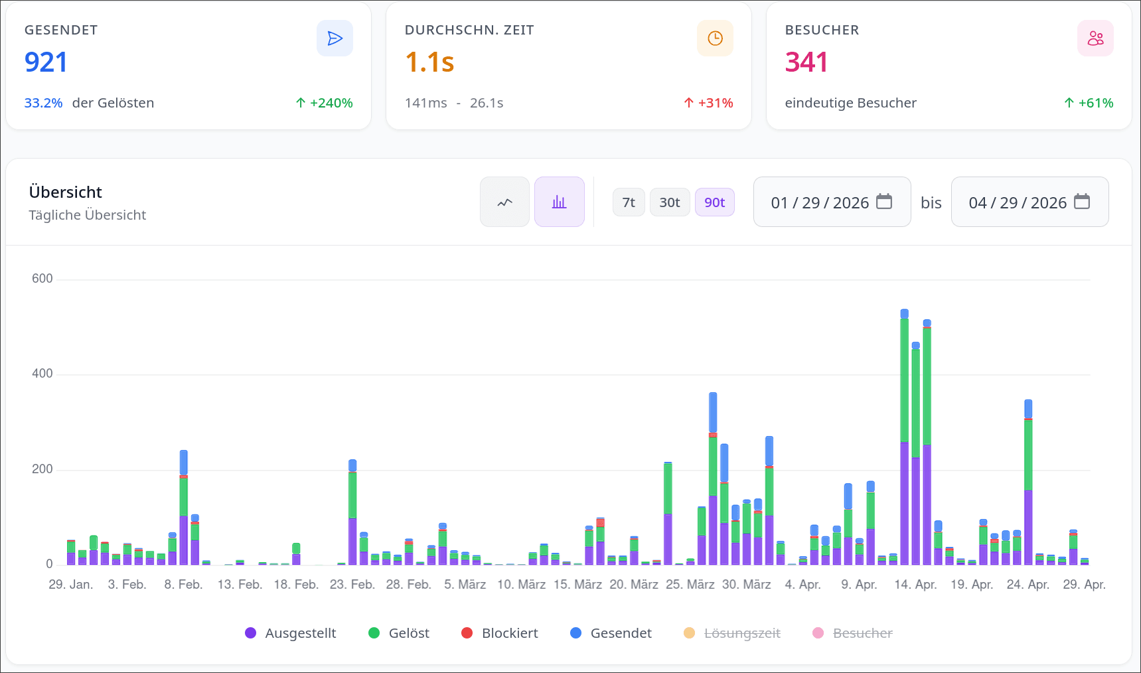Click the blue Gesendet legend dot
The width and height of the screenshot is (1141, 673).
[x=575, y=633]
